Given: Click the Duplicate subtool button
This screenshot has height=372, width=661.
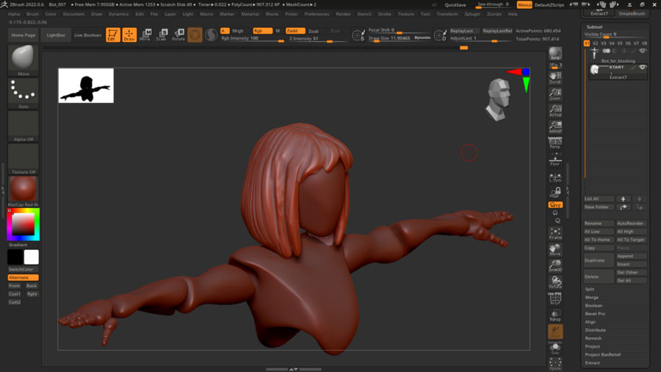Looking at the screenshot, I should point(598,260).
